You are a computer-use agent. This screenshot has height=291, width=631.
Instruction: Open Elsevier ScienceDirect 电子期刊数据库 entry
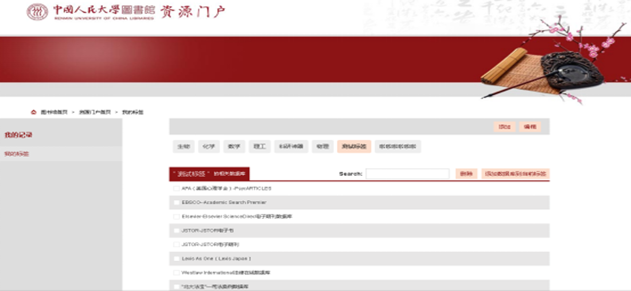pyautogui.click(x=237, y=217)
